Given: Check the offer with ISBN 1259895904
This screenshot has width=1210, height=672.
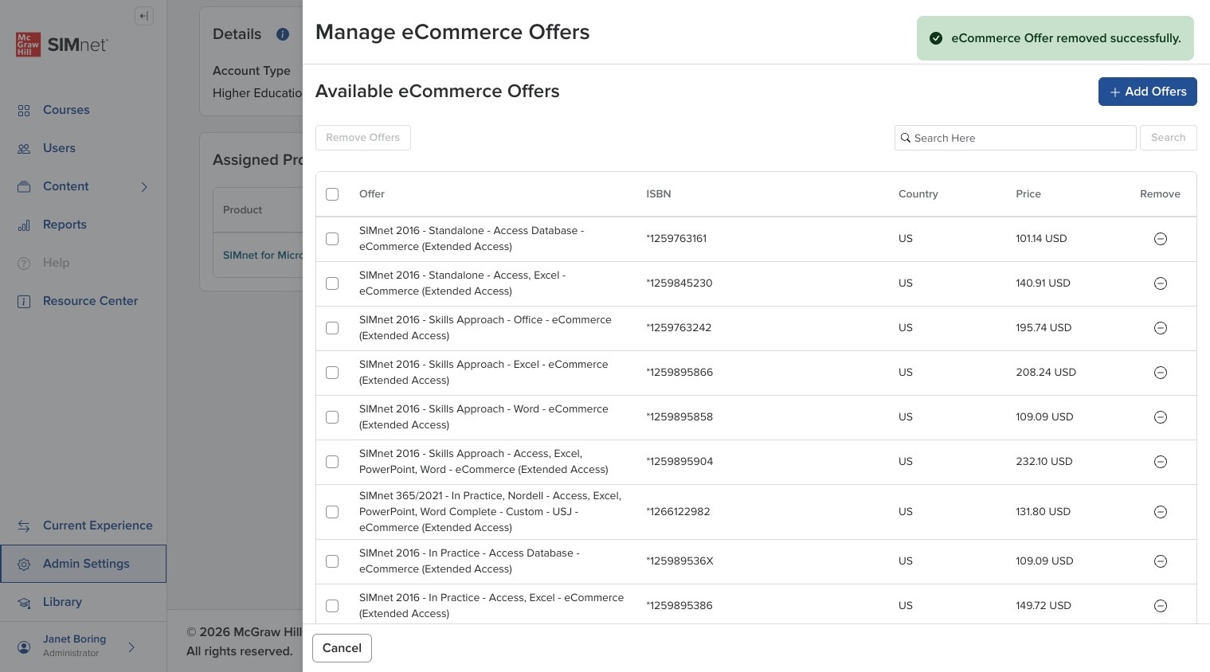Looking at the screenshot, I should tap(332, 462).
